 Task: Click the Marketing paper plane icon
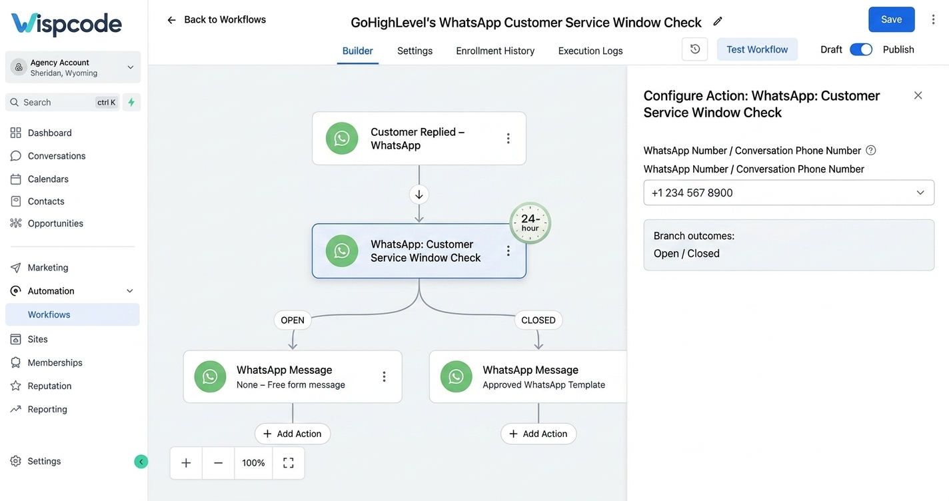click(16, 267)
